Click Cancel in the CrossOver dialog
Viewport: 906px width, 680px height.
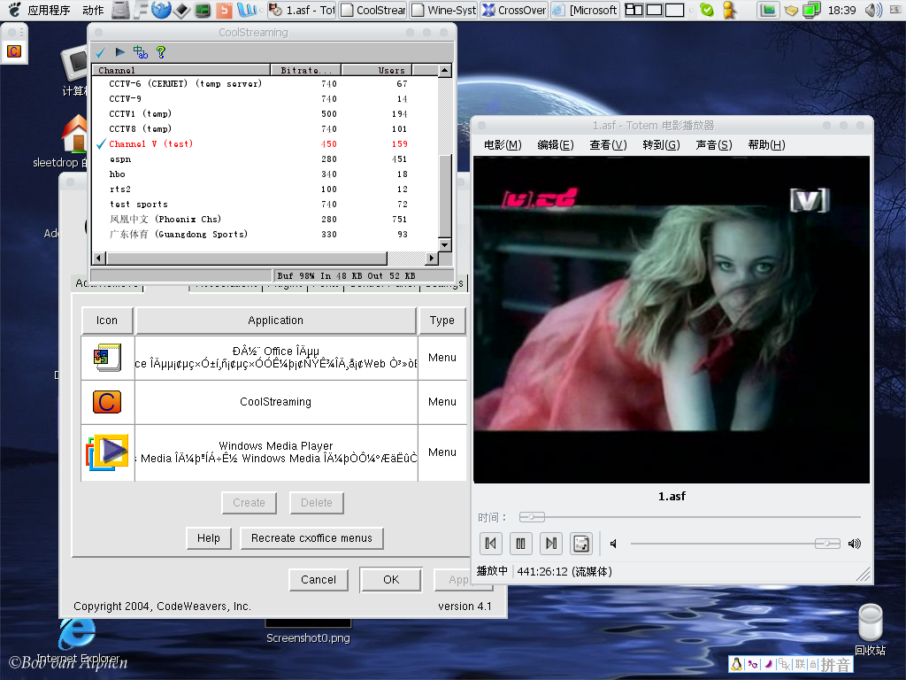point(319,580)
